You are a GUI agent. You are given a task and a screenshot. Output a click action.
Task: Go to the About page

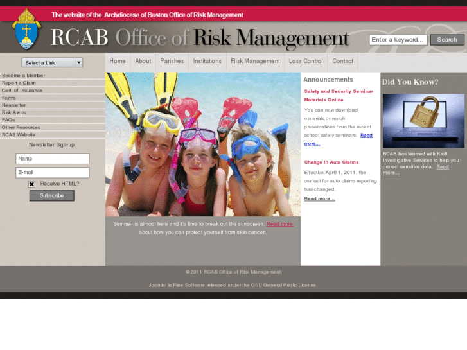(x=143, y=61)
